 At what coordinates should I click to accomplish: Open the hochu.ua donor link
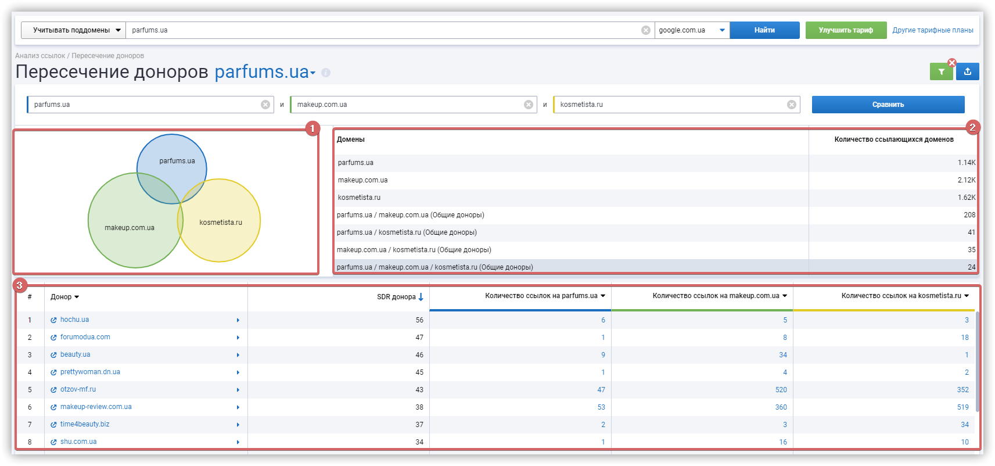pyautogui.click(x=74, y=320)
